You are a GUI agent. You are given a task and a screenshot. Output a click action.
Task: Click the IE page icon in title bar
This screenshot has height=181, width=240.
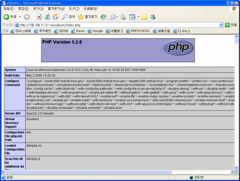tap(3, 3)
